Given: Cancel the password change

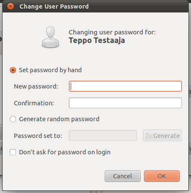Looking at the screenshot, I should point(122,176).
